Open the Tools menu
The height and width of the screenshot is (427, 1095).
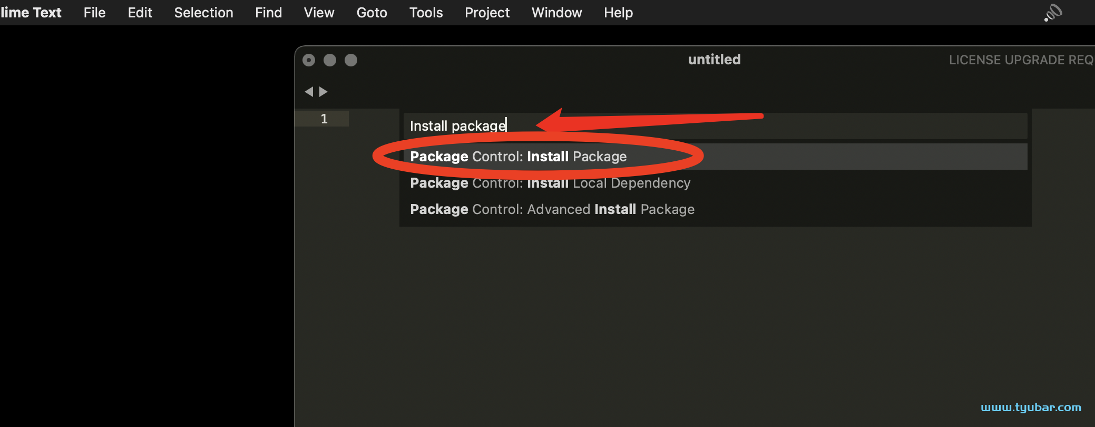(x=426, y=13)
